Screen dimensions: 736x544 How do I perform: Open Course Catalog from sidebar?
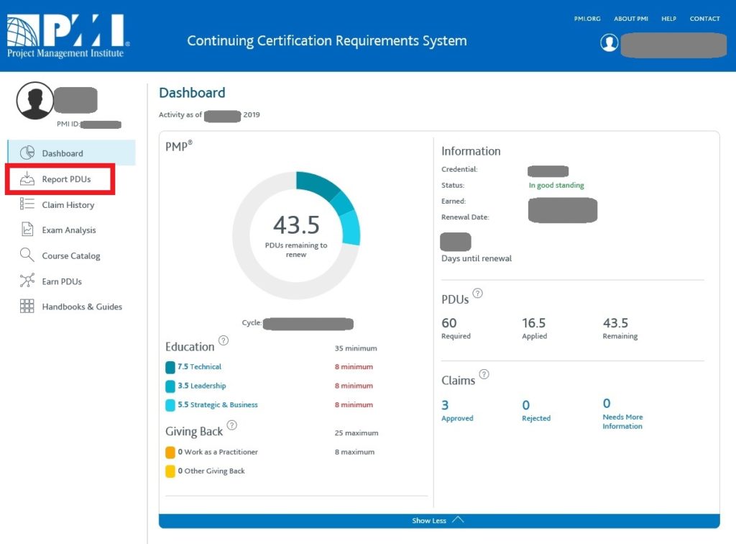[x=71, y=256]
